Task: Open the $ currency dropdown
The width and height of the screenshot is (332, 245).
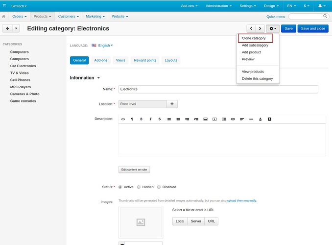Action: pyautogui.click(x=307, y=6)
